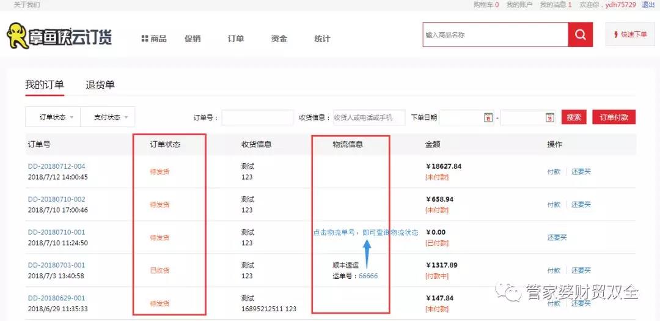Open end date calendar picker icon
The width and height of the screenshot is (660, 321).
[549, 117]
